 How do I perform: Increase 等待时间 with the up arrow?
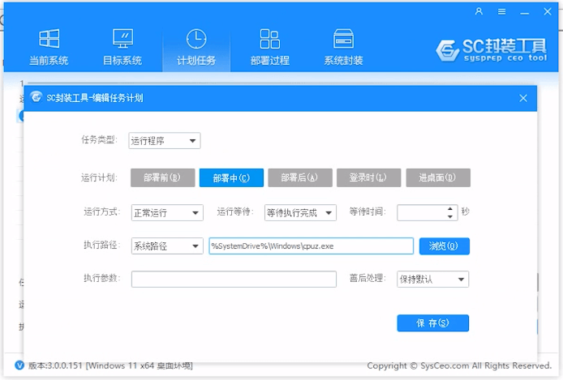450,209
